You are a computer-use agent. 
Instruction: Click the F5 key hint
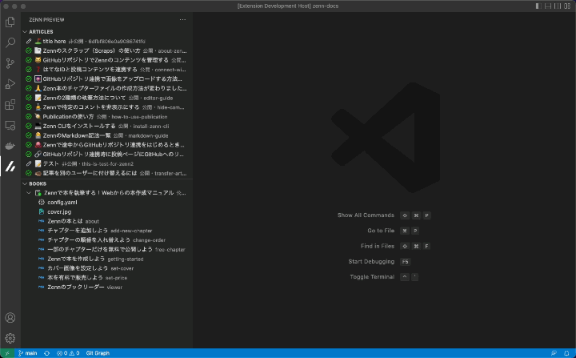pyautogui.click(x=405, y=262)
